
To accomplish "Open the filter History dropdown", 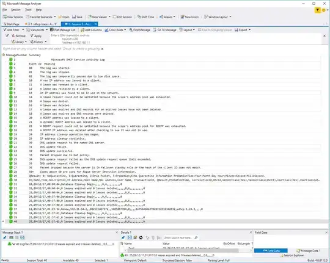I will [38, 42].
